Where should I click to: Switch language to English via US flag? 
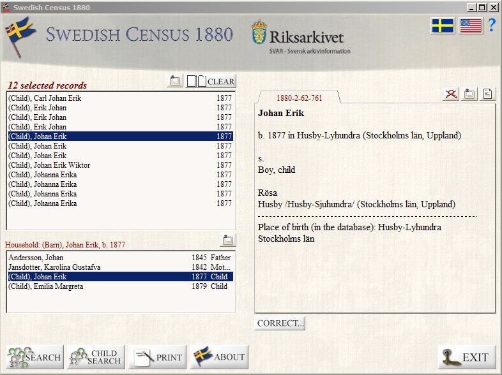(470, 26)
